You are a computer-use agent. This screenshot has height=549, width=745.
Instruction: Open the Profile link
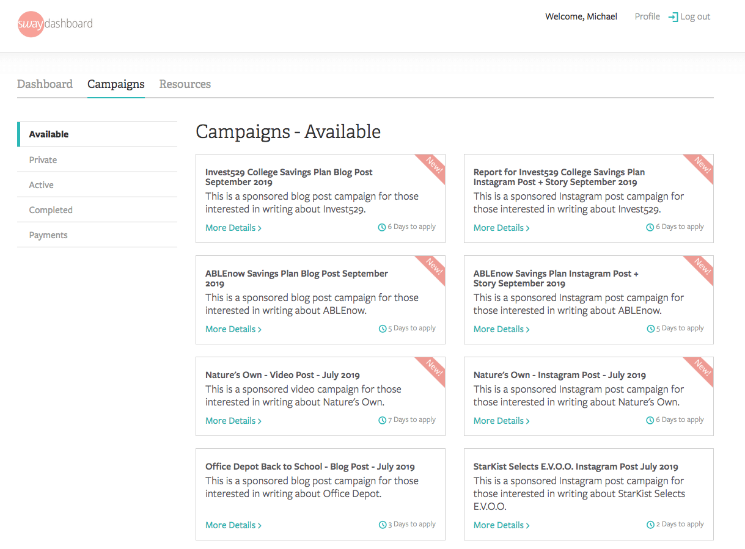click(x=647, y=16)
